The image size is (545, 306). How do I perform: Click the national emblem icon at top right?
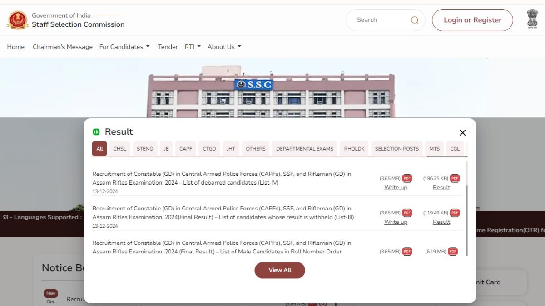(532, 19)
